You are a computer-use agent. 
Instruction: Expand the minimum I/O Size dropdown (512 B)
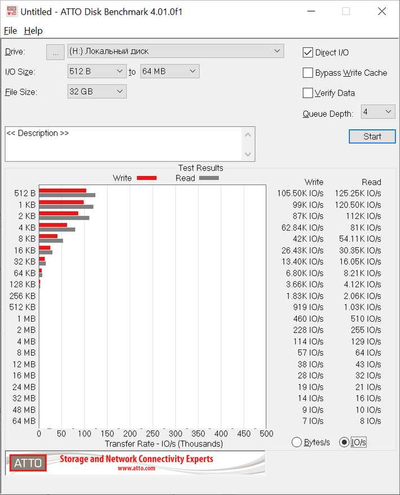coord(96,72)
